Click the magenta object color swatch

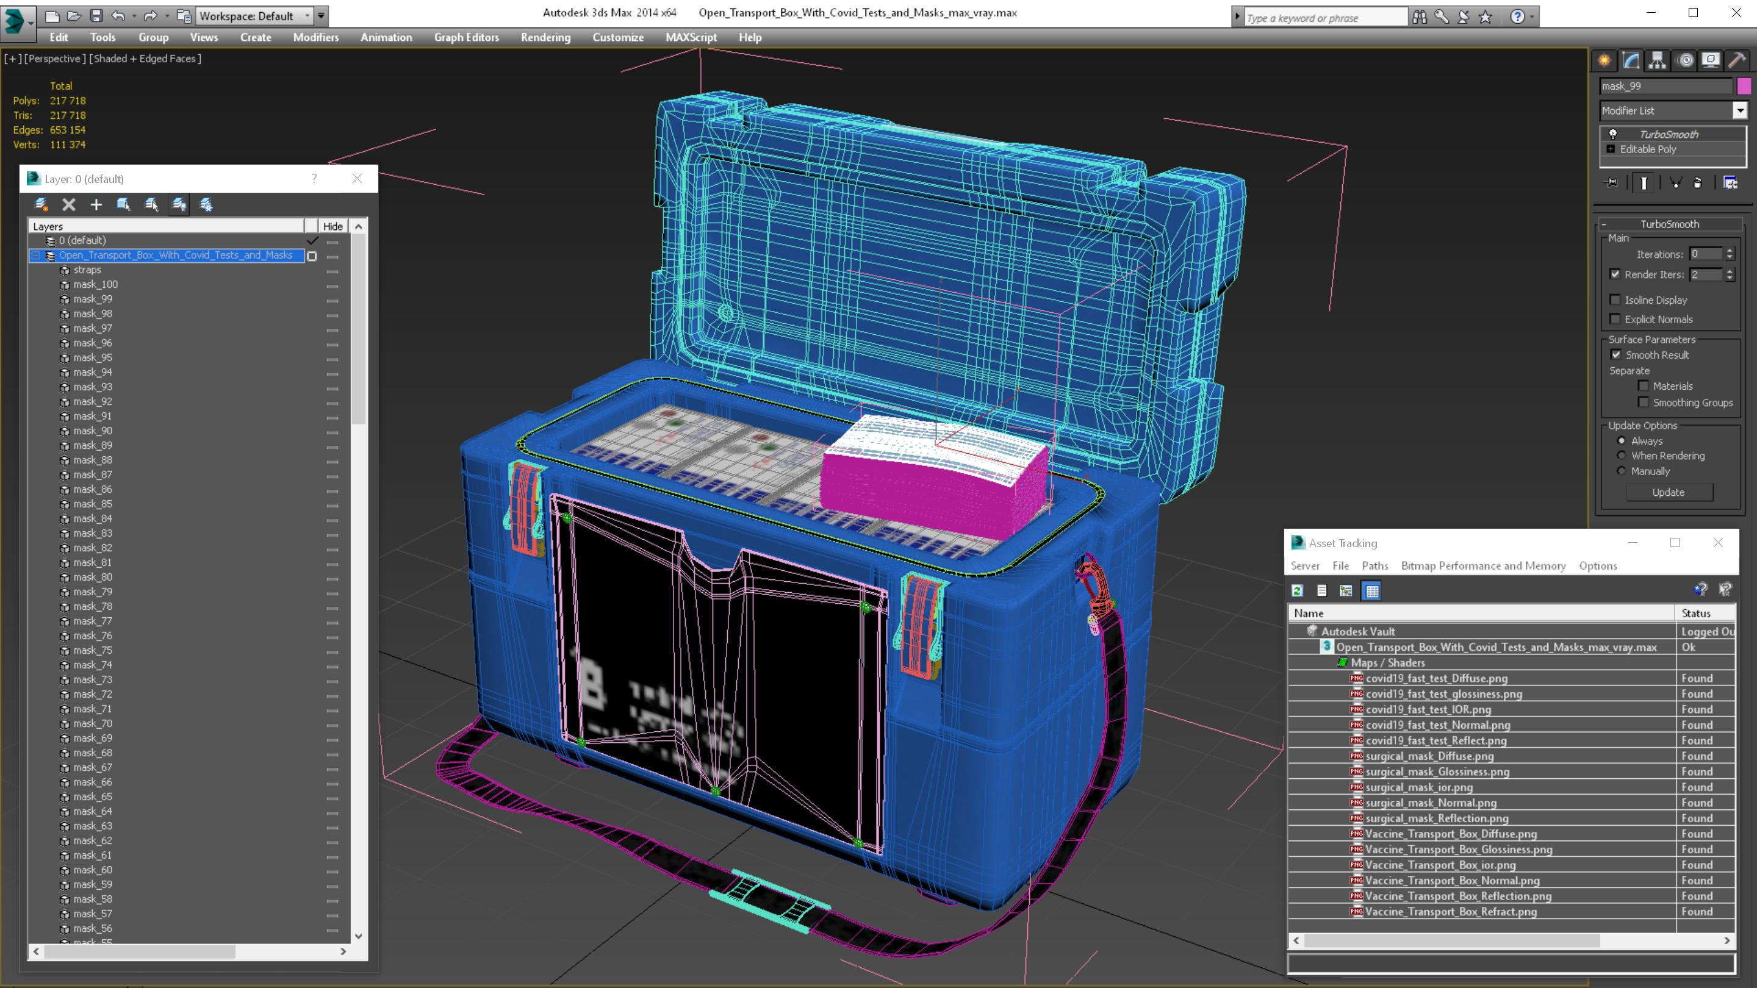[1744, 86]
